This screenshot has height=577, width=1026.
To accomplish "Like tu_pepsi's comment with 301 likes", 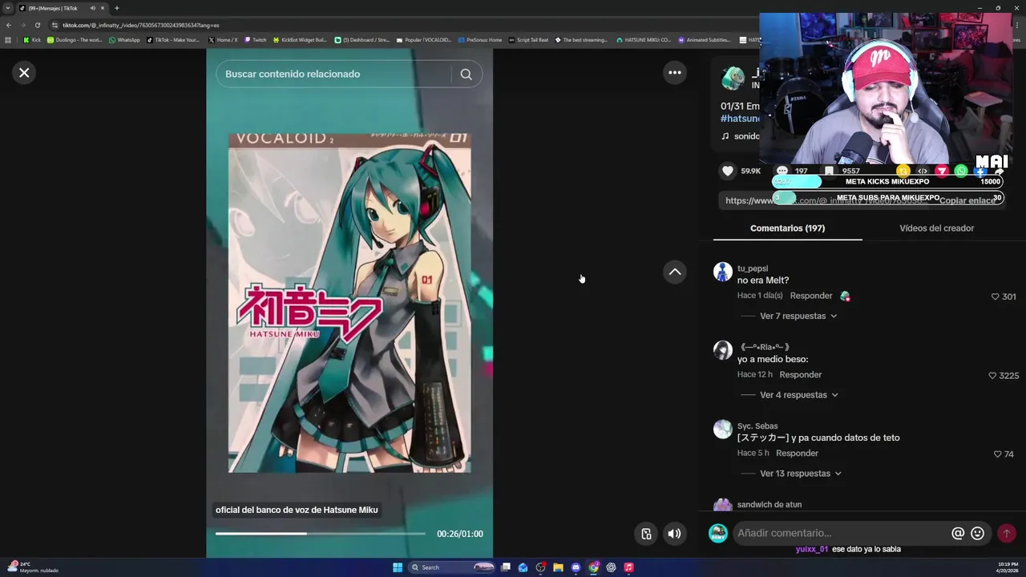I will point(996,297).
